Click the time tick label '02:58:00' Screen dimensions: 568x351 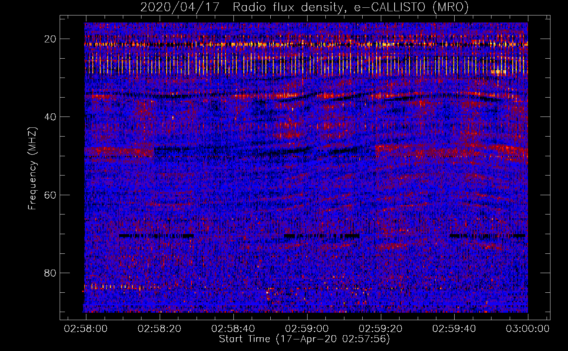pyautogui.click(x=86, y=329)
